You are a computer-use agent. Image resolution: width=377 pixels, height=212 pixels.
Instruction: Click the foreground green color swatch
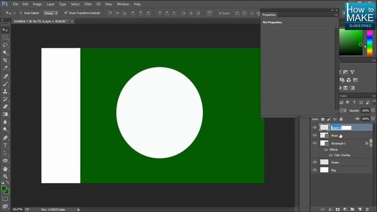pos(4,188)
